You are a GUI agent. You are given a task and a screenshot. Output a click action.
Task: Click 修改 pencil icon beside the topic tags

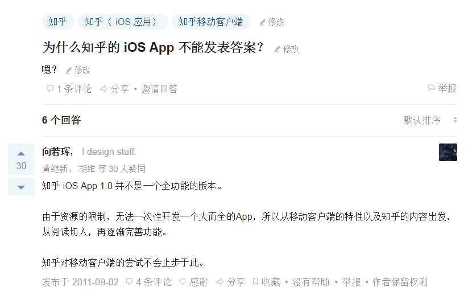point(263,22)
